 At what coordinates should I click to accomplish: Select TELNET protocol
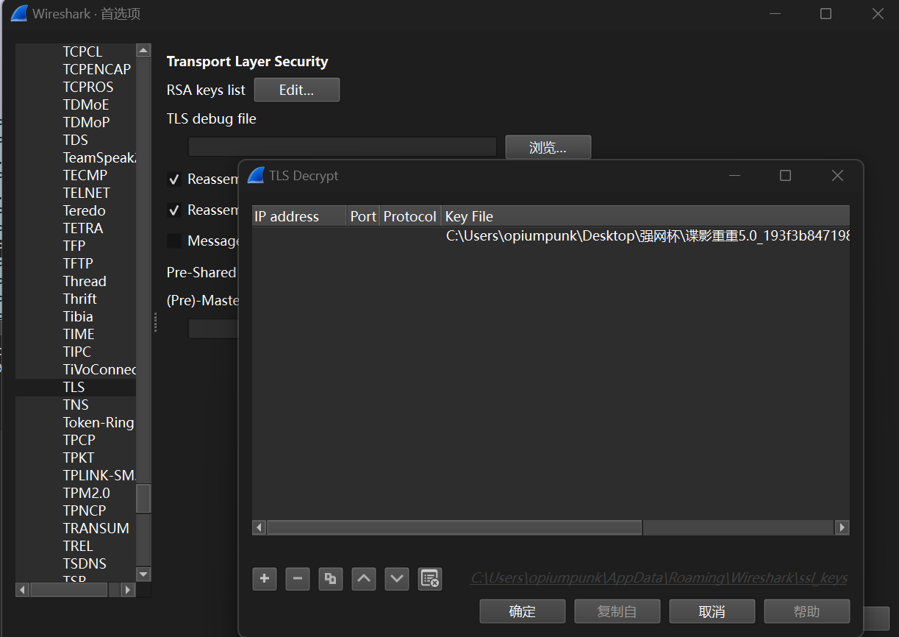(87, 193)
